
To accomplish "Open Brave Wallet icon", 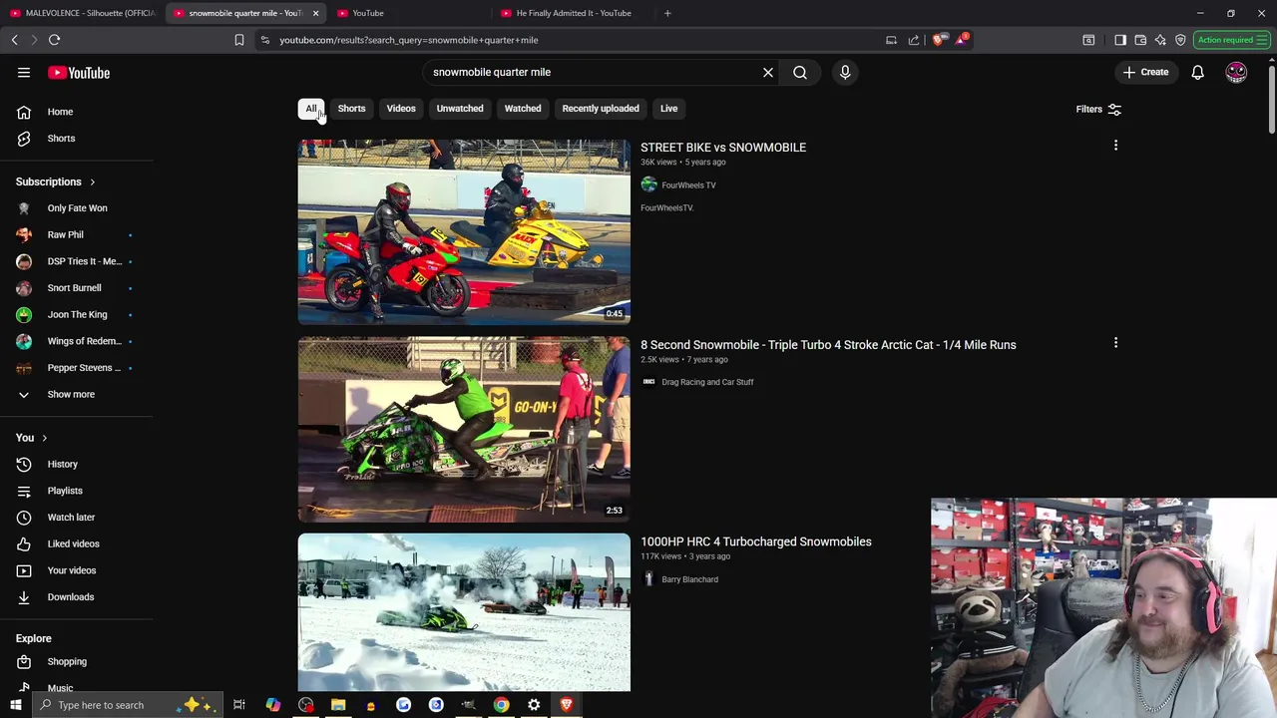I will point(1140,40).
